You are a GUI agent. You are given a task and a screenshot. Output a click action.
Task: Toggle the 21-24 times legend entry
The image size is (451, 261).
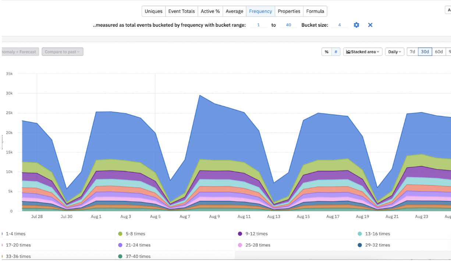tap(134, 245)
